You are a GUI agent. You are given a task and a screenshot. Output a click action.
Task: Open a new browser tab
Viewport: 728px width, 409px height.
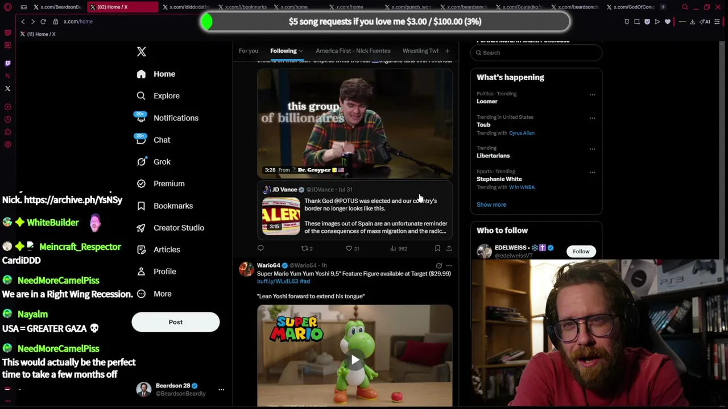663,7
